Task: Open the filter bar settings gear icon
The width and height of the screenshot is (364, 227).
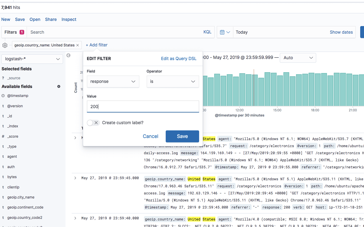Action: click(x=5, y=45)
